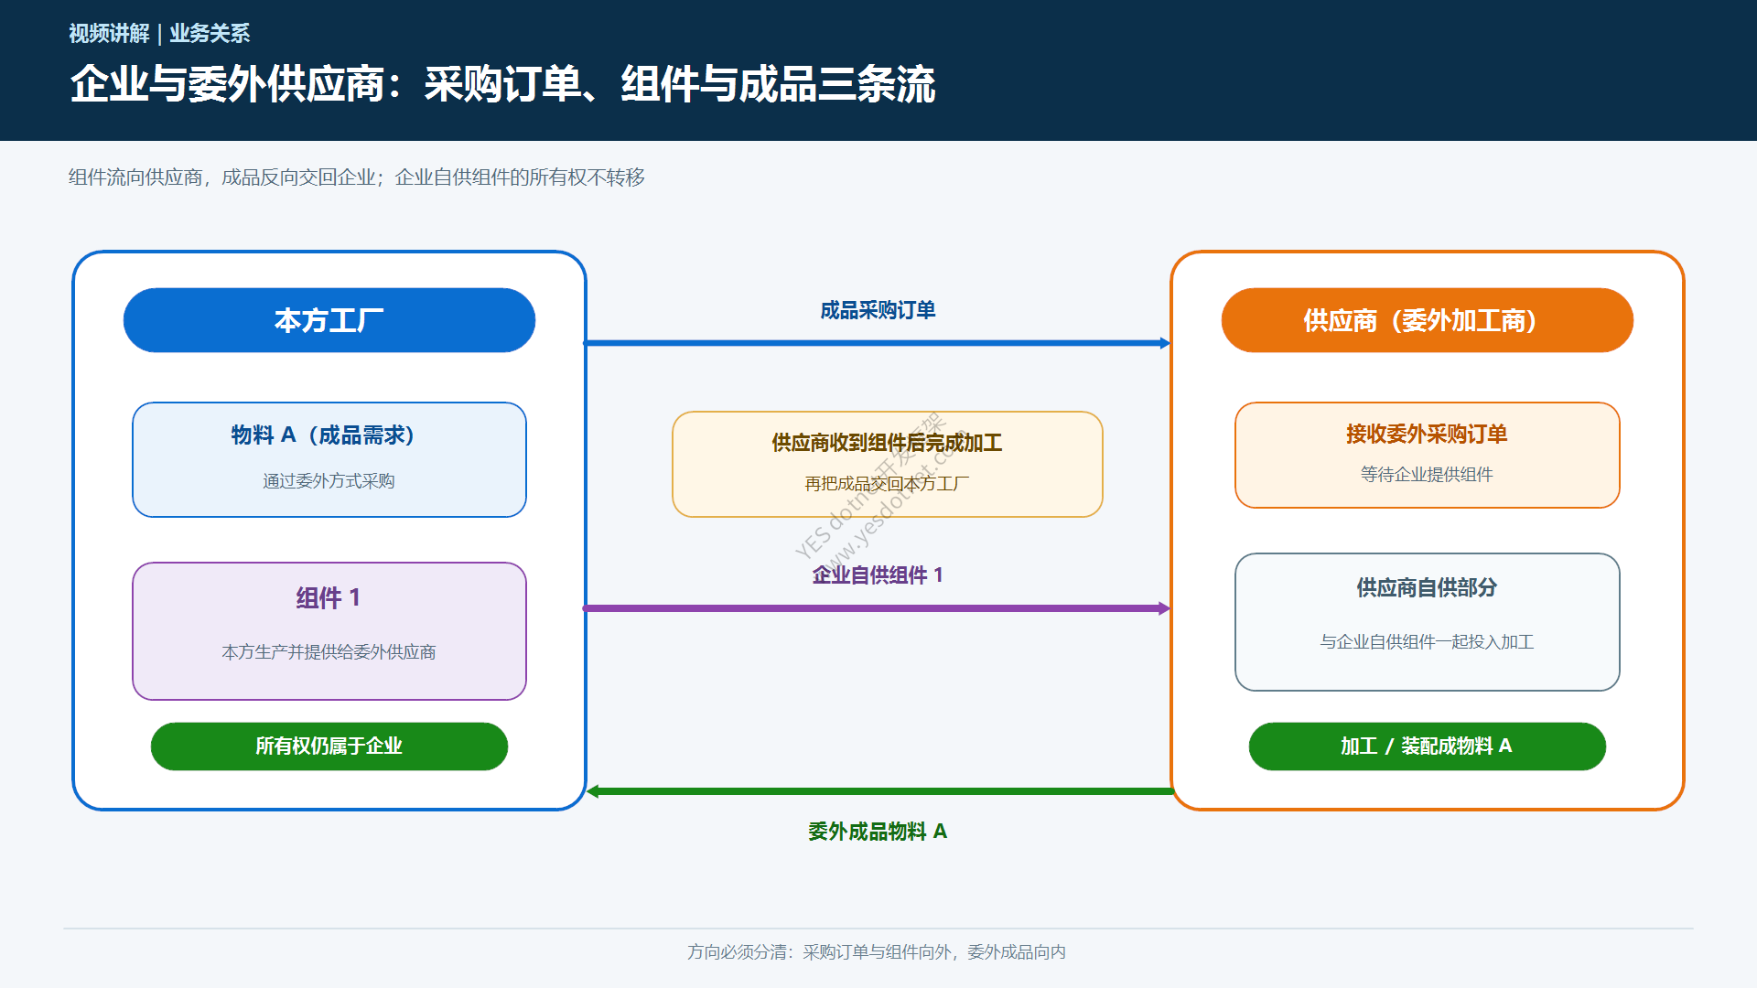
Task: Click the 企业自供组件 1 arrow label
Action: [878, 575]
